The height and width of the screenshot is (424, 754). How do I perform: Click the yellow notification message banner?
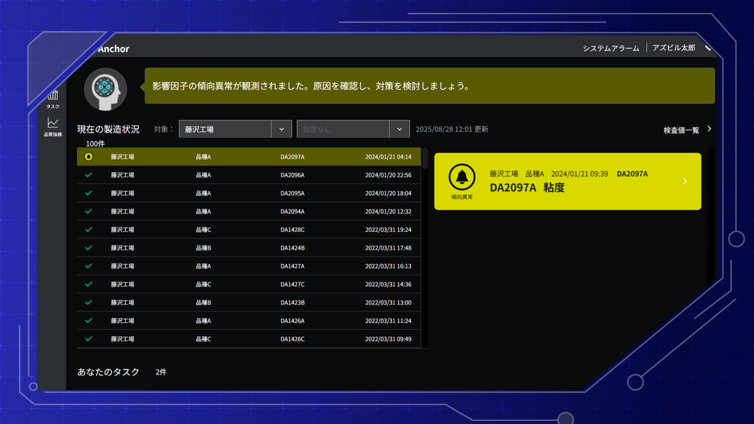[x=429, y=86]
